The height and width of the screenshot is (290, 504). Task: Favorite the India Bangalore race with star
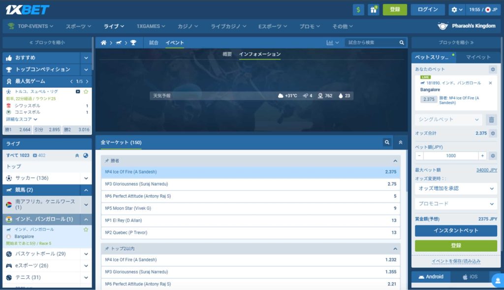86,230
